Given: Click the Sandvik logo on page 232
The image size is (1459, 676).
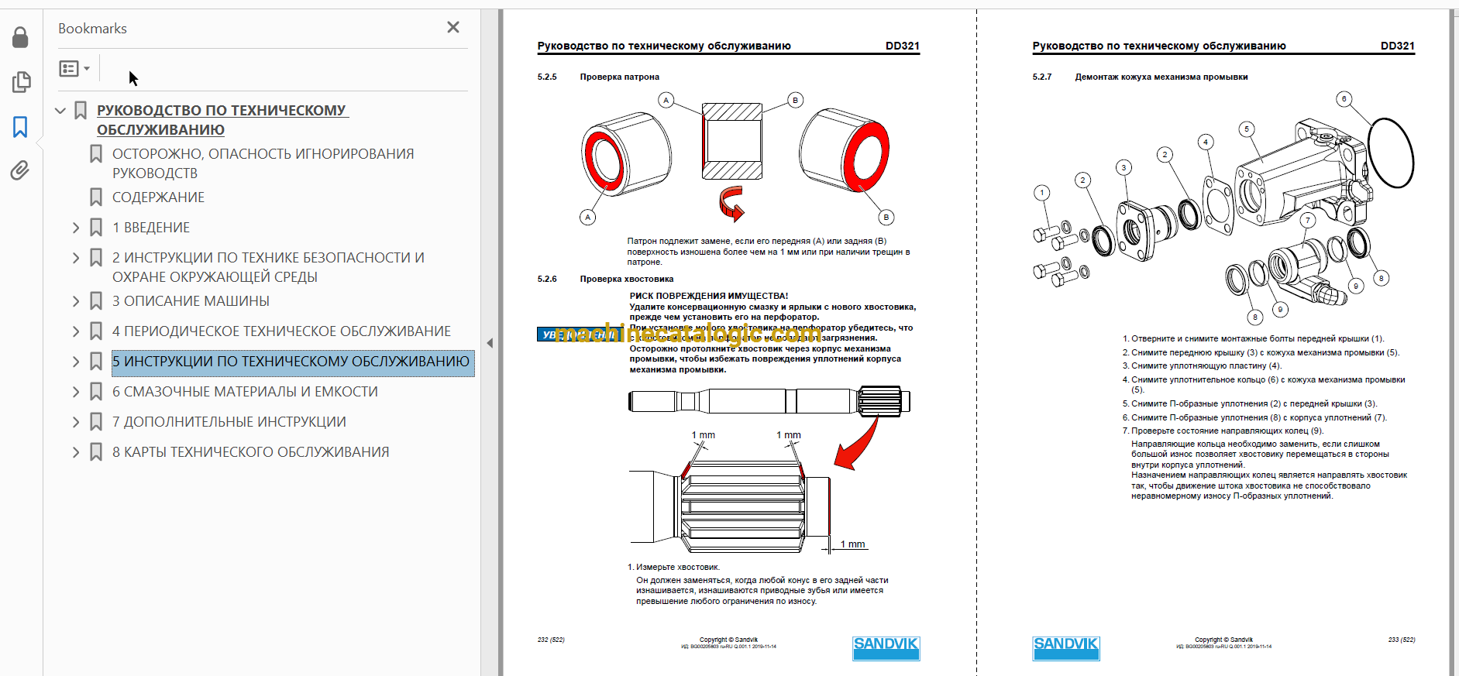Looking at the screenshot, I should tap(886, 648).
